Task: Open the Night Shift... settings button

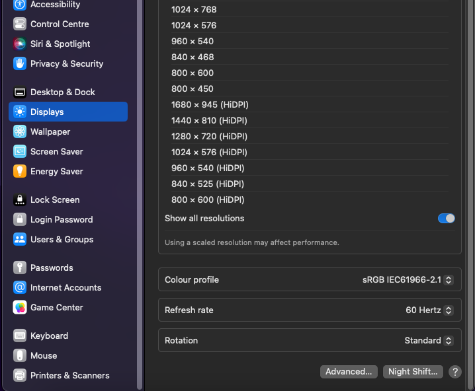Action: coord(413,371)
